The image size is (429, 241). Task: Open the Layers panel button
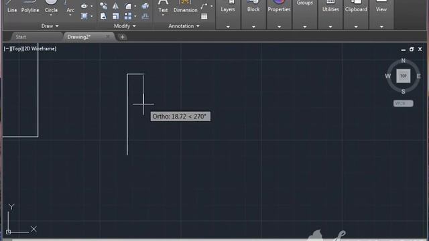(228, 7)
